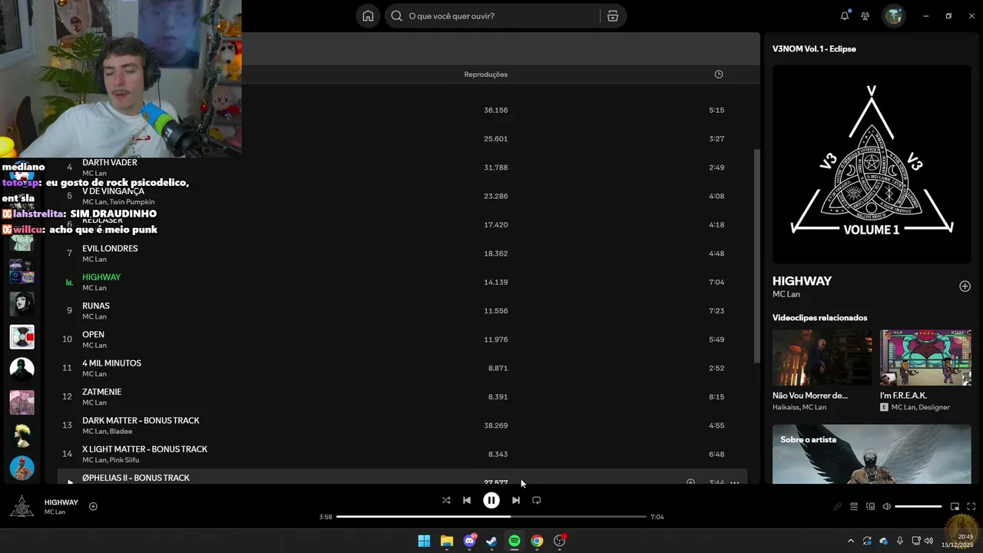Open Discord from the taskbar

[469, 541]
